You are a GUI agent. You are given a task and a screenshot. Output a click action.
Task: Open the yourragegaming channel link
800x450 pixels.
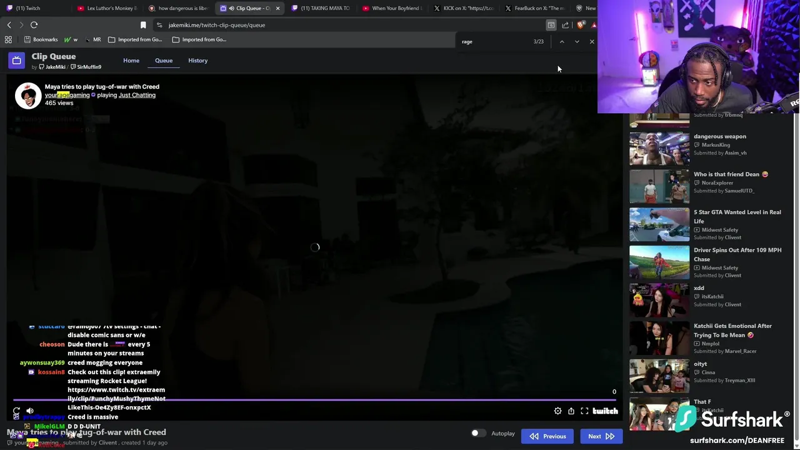(x=67, y=95)
